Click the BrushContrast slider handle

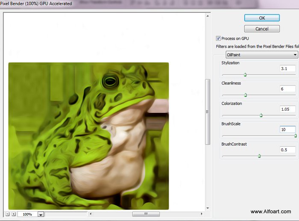click(x=259, y=156)
